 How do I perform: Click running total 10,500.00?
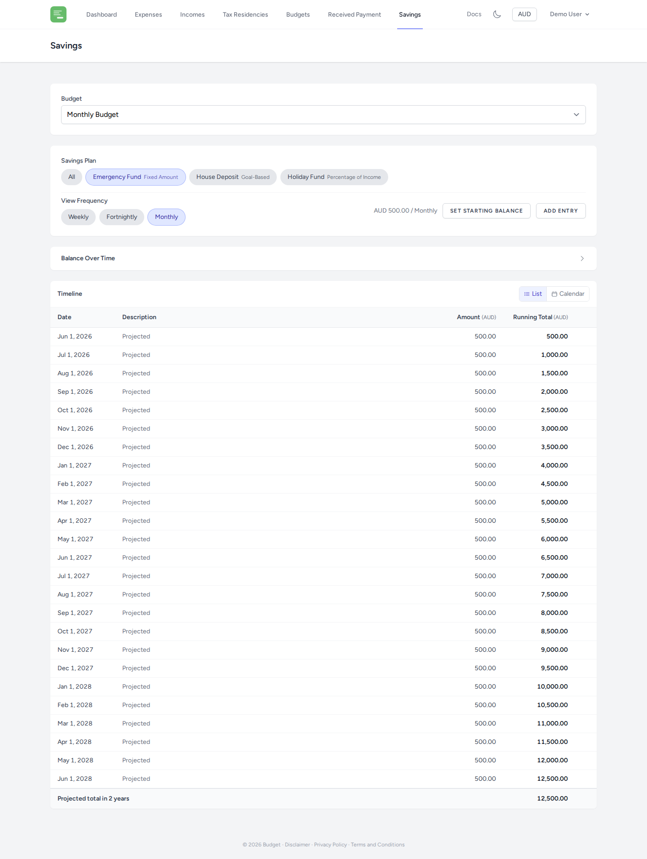pyautogui.click(x=553, y=705)
